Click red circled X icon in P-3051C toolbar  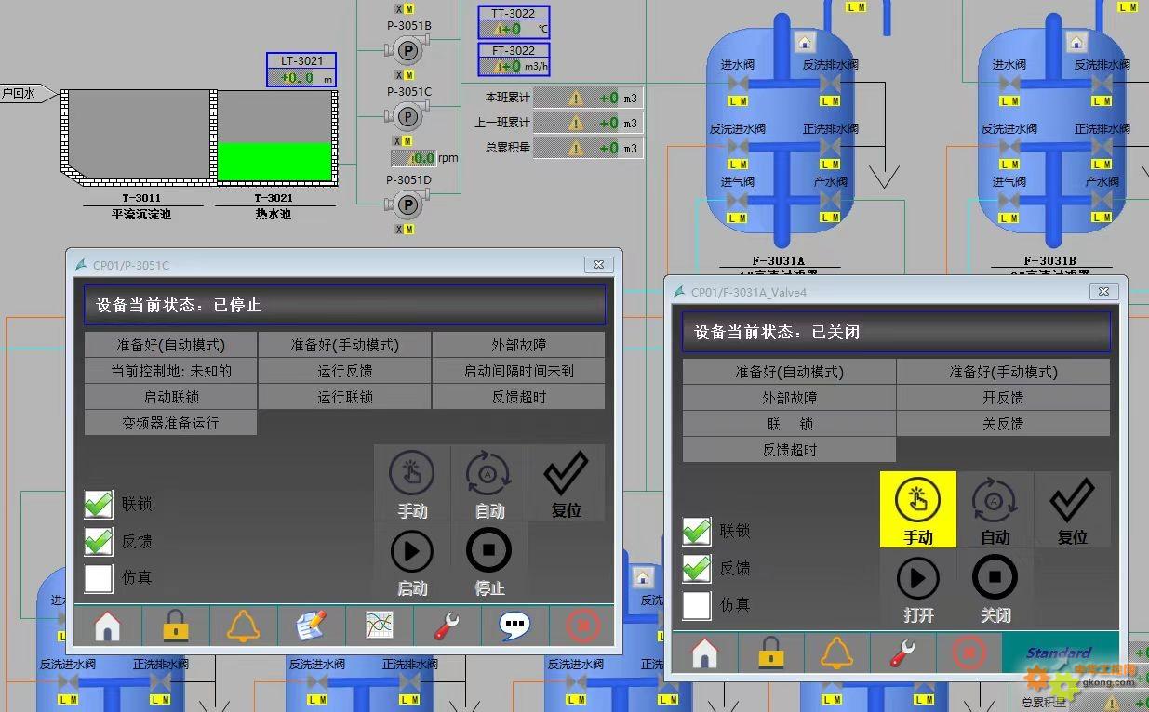click(x=582, y=626)
